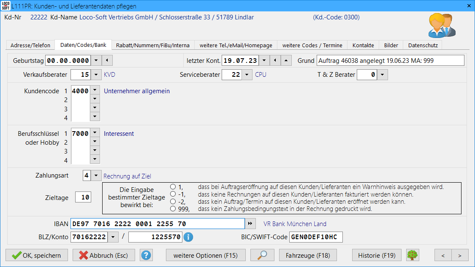Click the customer avatar picture icon

pyautogui.click(x=442, y=26)
